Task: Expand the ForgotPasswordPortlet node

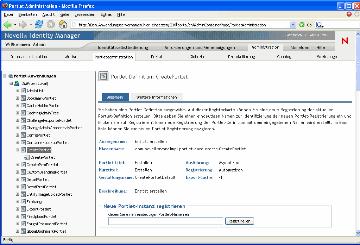Action: click(x=18, y=224)
